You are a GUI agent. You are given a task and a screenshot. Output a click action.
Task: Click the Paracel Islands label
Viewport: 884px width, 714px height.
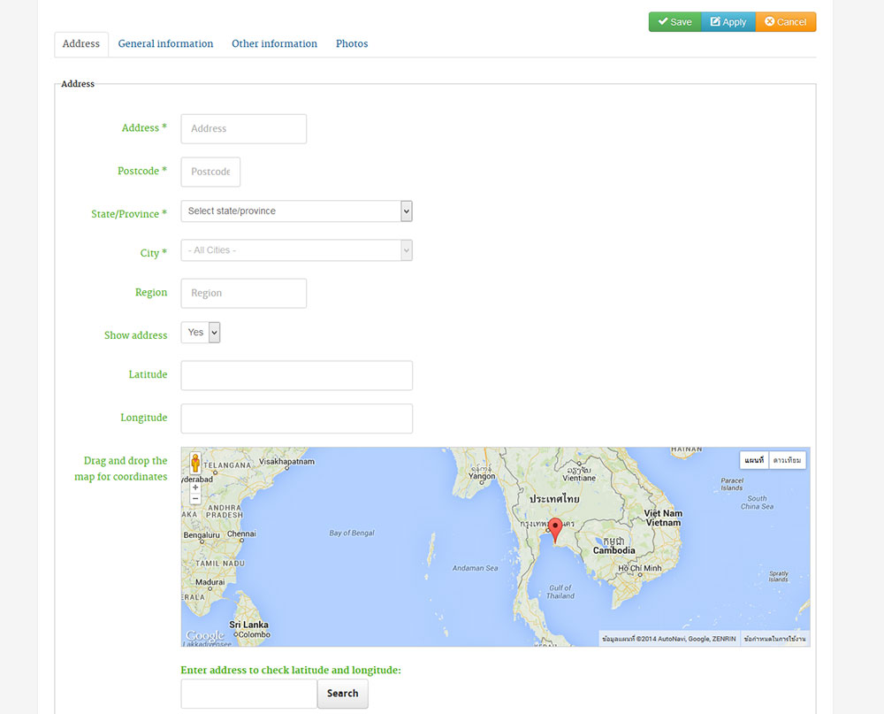click(732, 484)
